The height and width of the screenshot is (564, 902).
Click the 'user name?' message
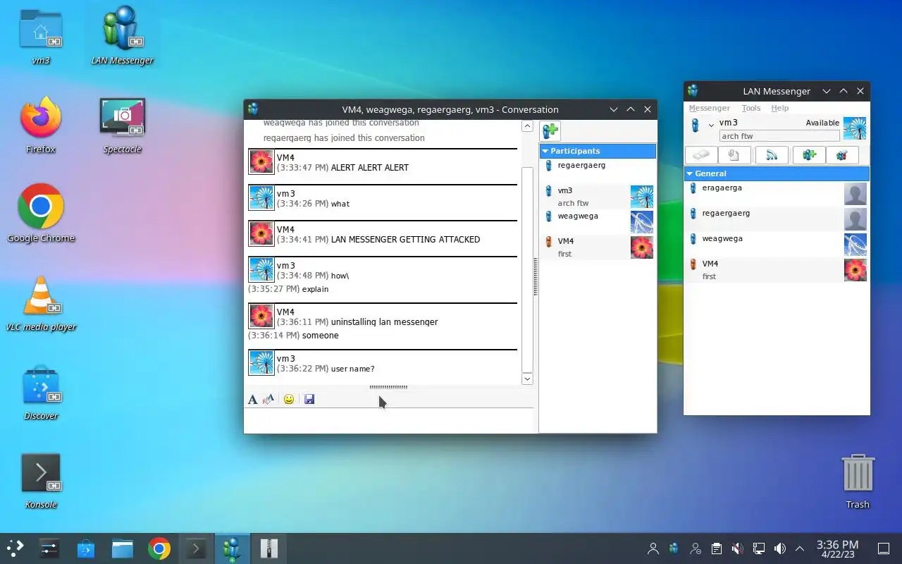(352, 369)
